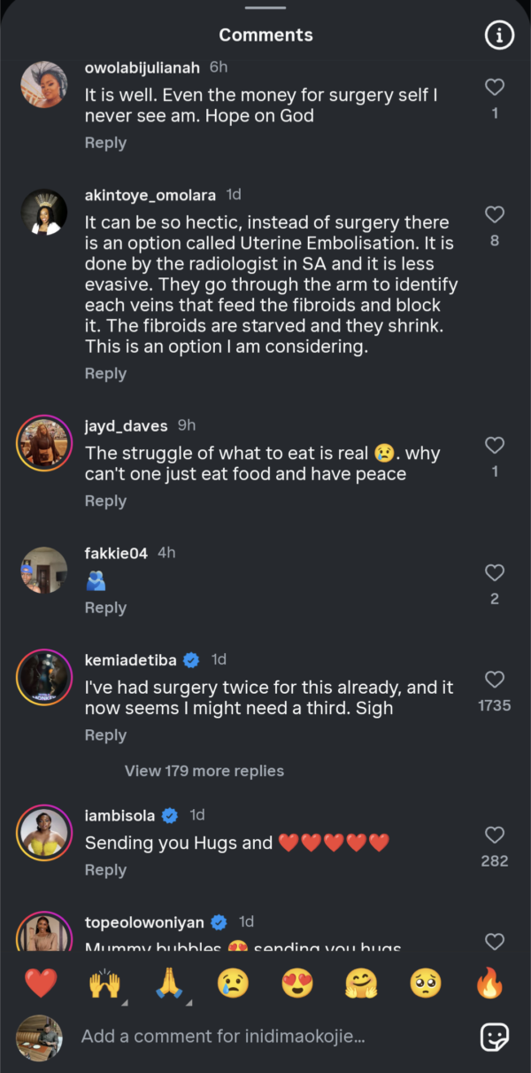This screenshot has height=1073, width=531.
Task: Open the sticker/GIF picker icon
Action: [x=494, y=1036]
